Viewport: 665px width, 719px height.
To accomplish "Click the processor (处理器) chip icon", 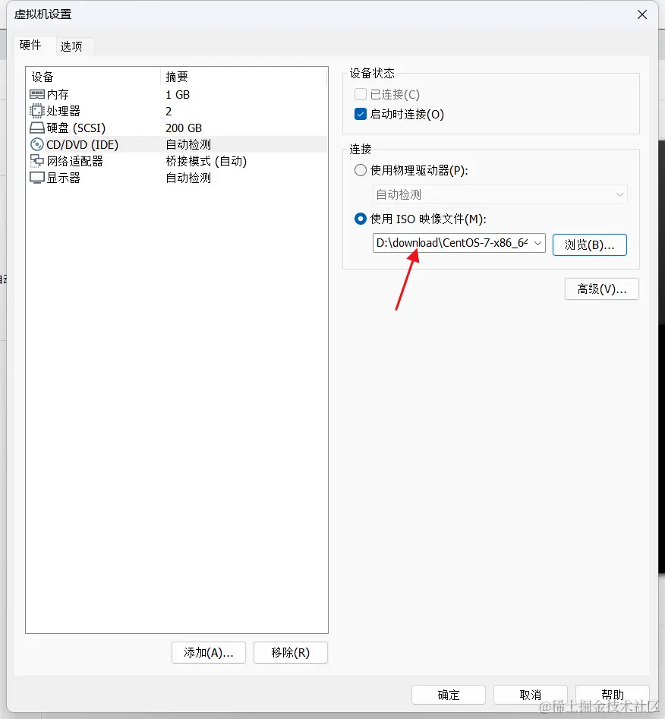I will [x=36, y=111].
